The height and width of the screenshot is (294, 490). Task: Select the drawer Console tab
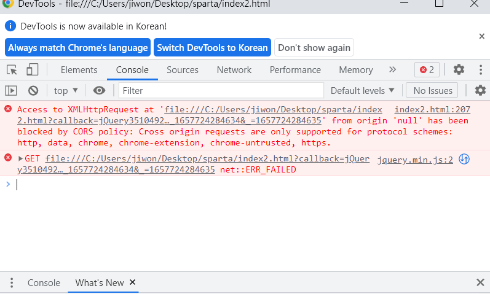click(x=44, y=283)
